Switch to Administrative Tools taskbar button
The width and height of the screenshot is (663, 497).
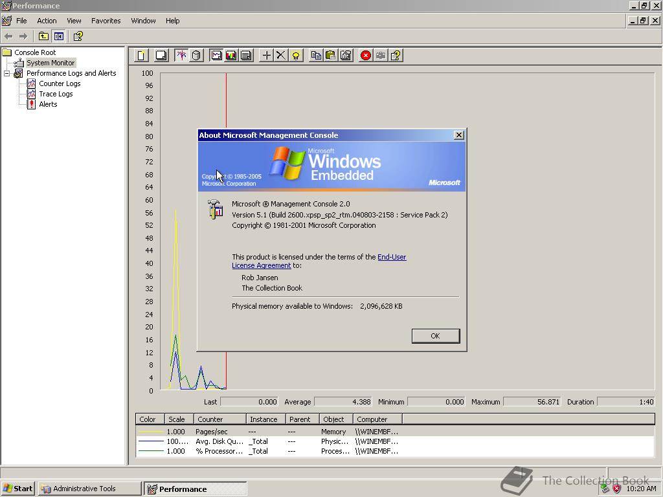[x=89, y=489]
